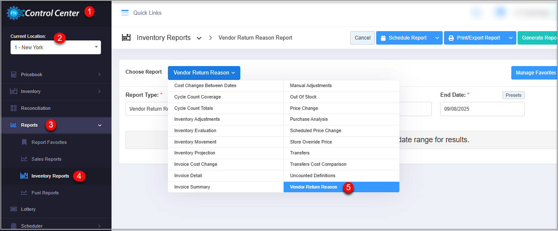
Task: Expand the Pricebook submenu chevron
Action: tap(99, 74)
